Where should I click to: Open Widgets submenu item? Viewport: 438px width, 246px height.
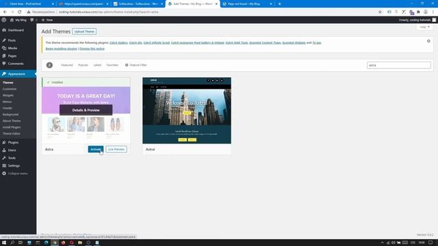pos(8,96)
